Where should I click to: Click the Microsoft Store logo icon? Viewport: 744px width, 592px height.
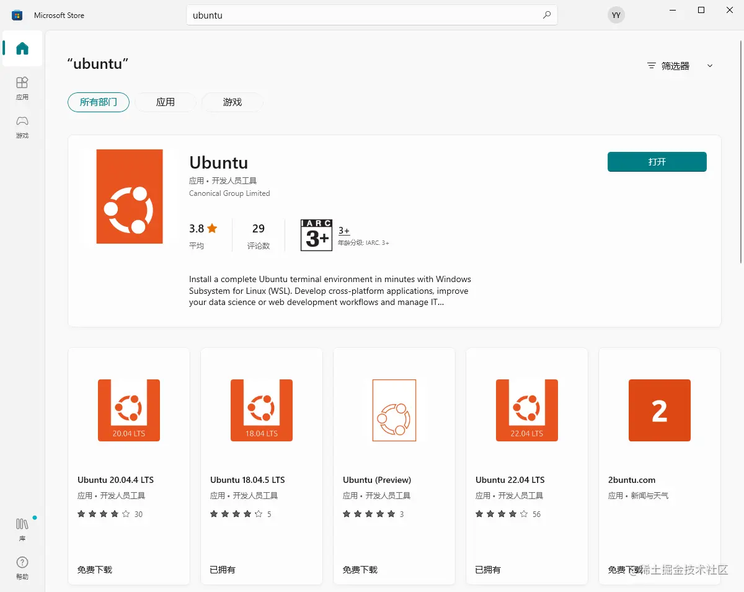pos(17,15)
